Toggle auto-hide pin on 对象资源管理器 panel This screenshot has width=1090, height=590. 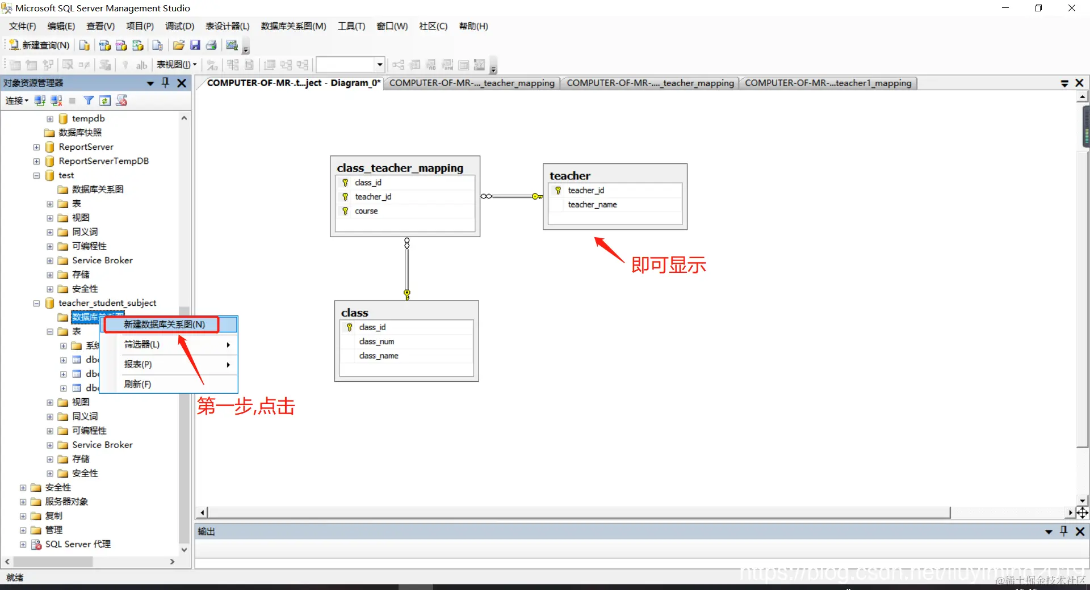pos(165,83)
